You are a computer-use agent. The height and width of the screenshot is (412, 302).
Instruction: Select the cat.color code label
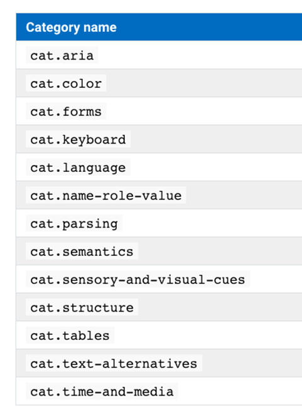coord(66,83)
